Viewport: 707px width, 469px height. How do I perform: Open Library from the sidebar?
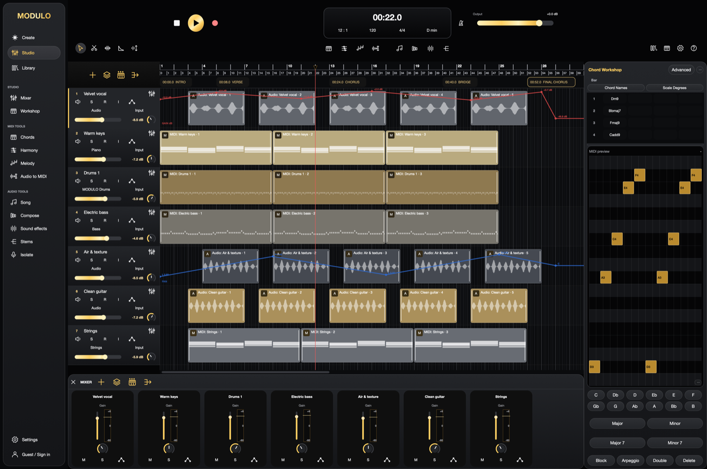[34, 68]
